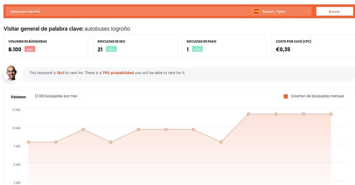Image resolution: width=355 pixels, height=185 pixels.
Task: Select the last data point on the chart
Action: tap(331, 114)
